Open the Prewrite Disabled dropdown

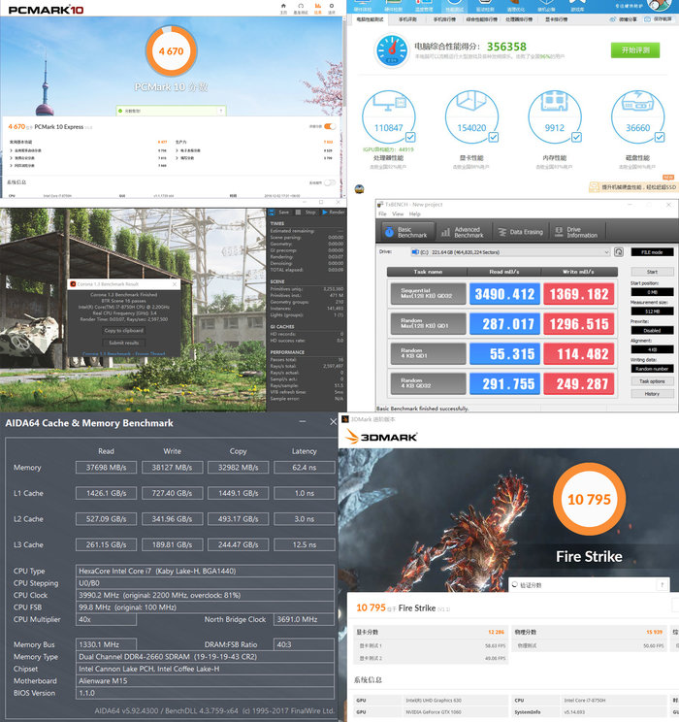tap(652, 330)
